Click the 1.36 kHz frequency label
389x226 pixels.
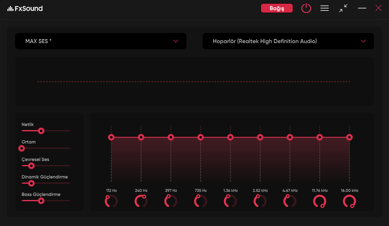click(x=230, y=190)
